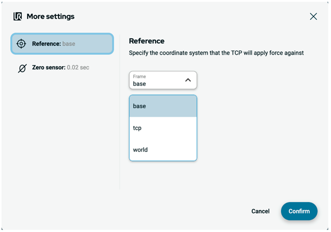
Task: Click the '0.02 sec' Zero sensor value
Action: click(78, 68)
